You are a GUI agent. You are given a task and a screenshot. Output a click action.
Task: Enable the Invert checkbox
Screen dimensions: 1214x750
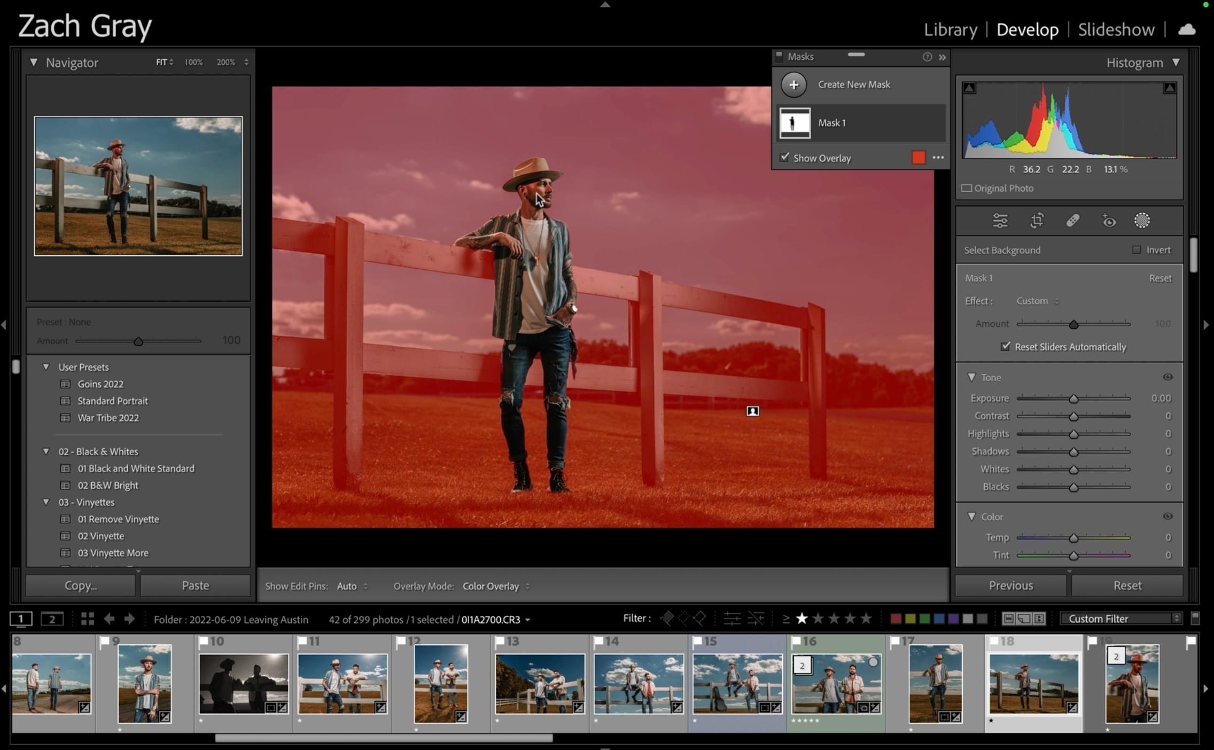pyautogui.click(x=1137, y=250)
